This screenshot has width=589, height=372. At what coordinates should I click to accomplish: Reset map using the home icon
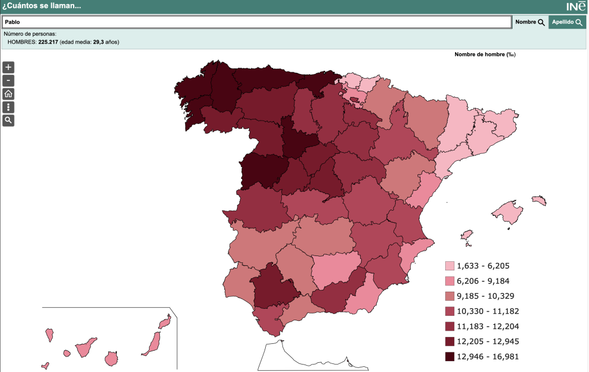8,94
